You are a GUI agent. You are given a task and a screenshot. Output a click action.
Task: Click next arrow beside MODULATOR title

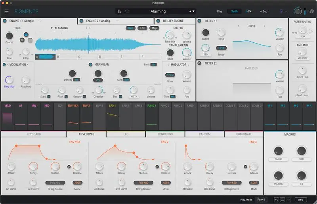pyautogui.click(x=189, y=65)
